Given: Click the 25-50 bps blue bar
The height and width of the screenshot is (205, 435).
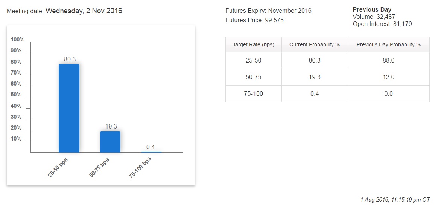Looking at the screenshot, I should (69, 108).
